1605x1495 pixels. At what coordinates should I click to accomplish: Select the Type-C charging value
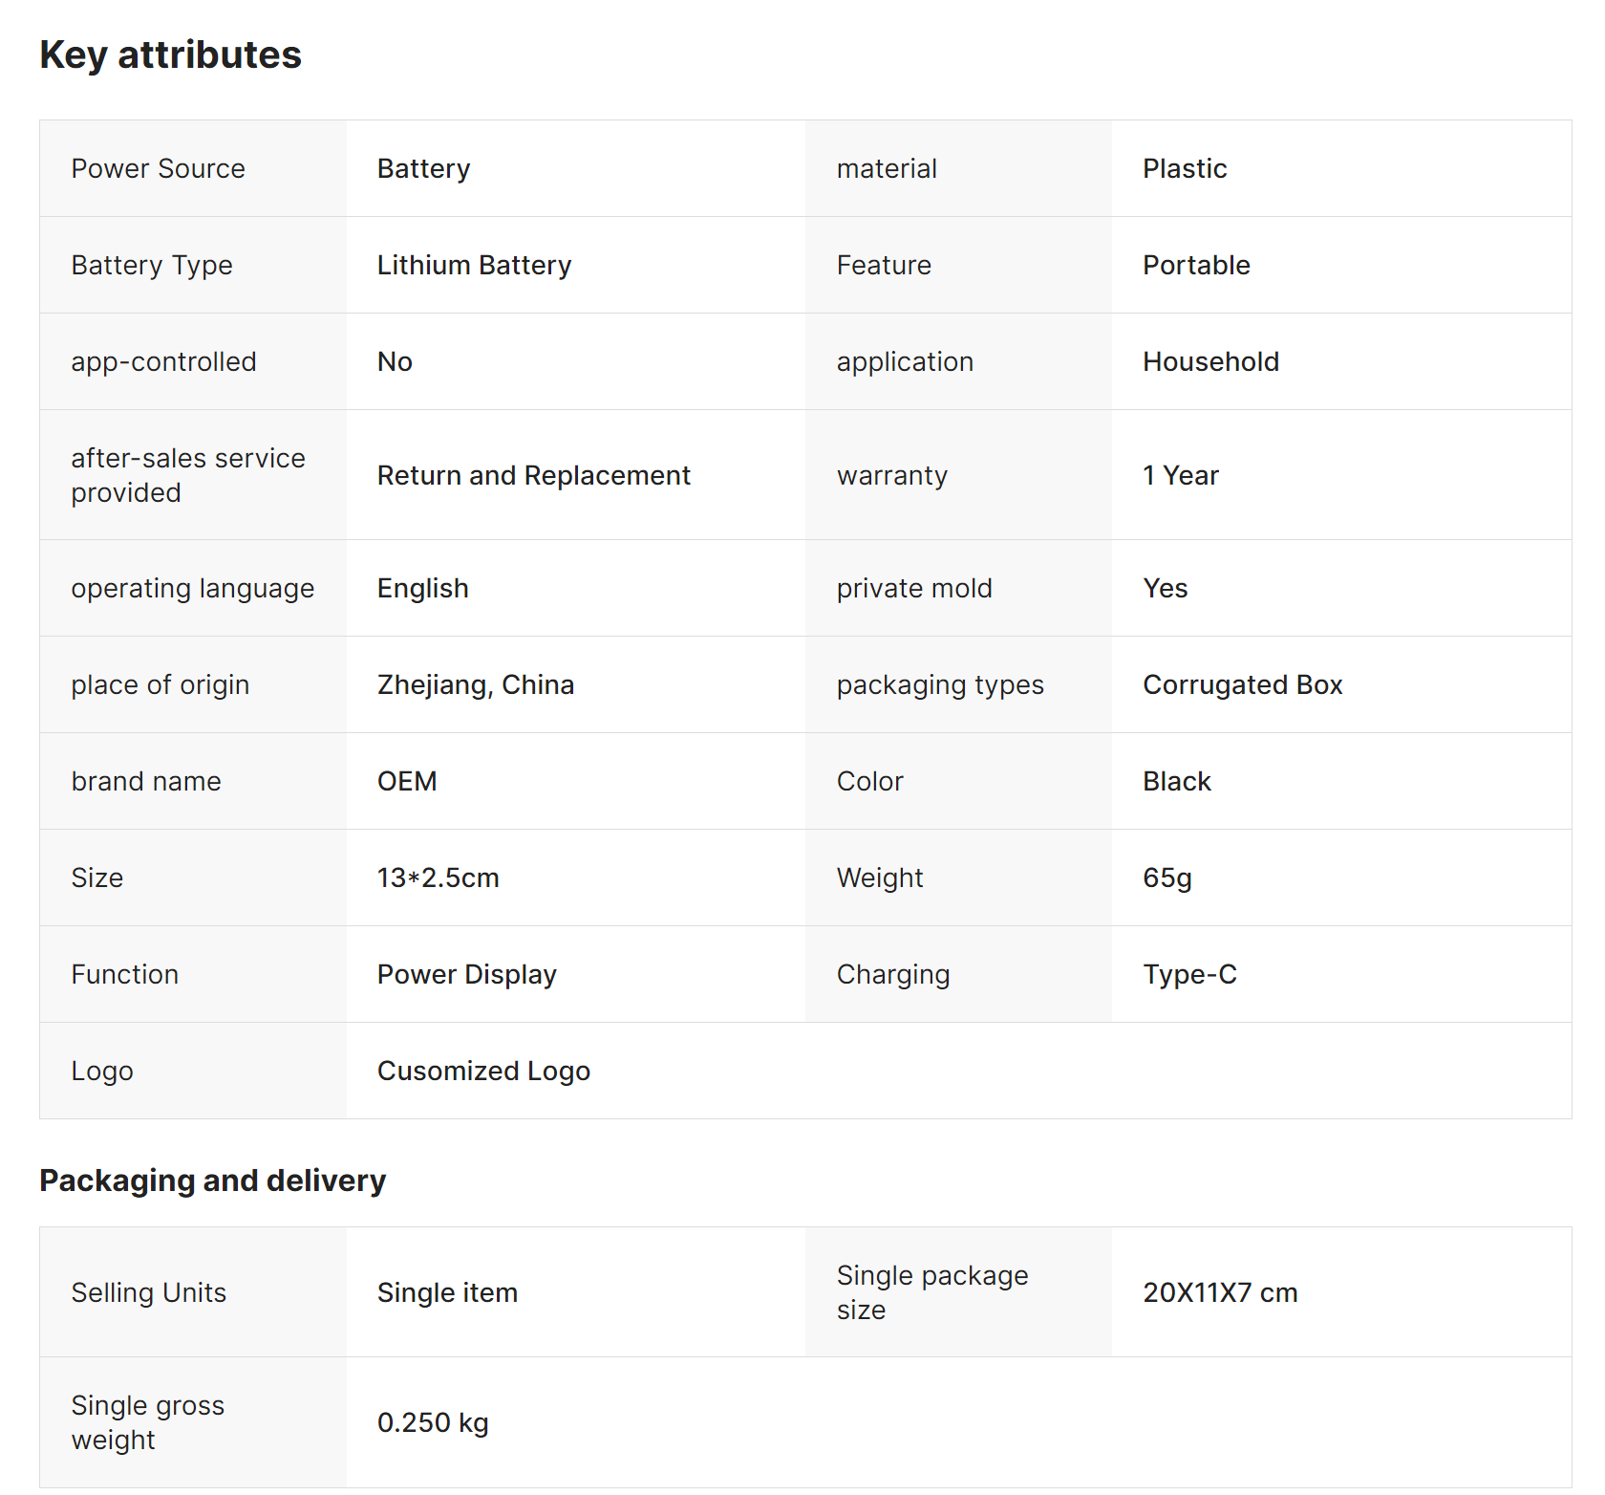coord(1189,974)
